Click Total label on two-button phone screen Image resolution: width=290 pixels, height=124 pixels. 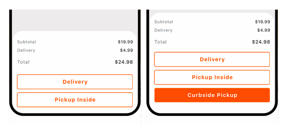23,62
